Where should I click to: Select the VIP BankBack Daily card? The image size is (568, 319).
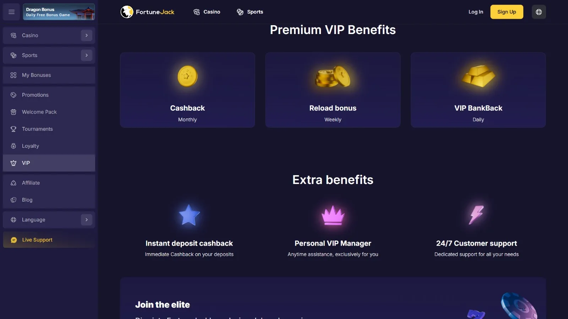(x=478, y=90)
